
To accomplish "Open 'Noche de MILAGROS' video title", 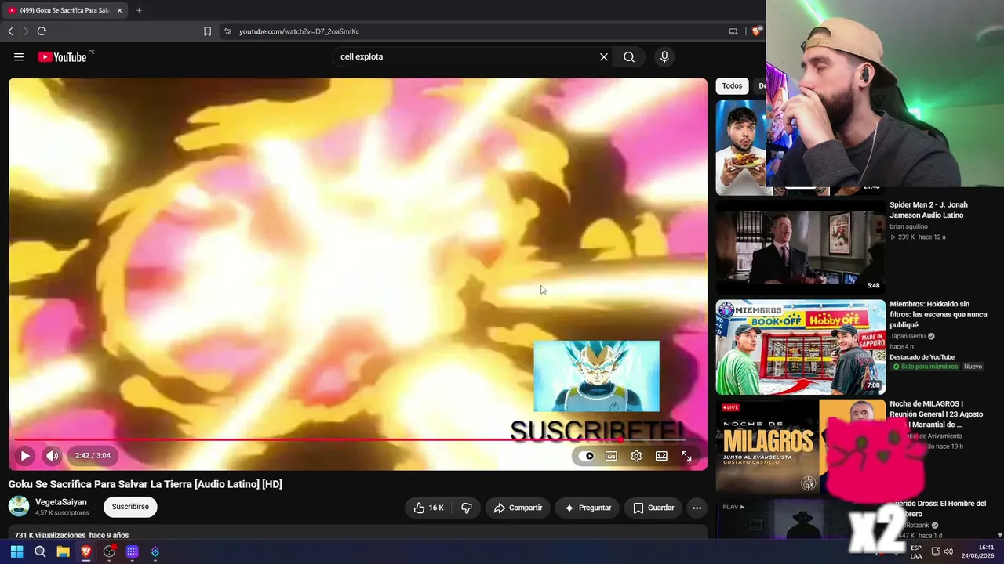I will point(937,414).
